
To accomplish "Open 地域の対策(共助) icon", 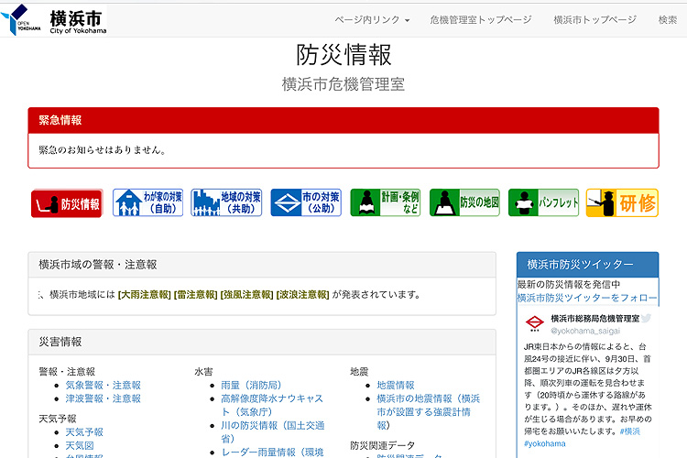I will coord(226,203).
